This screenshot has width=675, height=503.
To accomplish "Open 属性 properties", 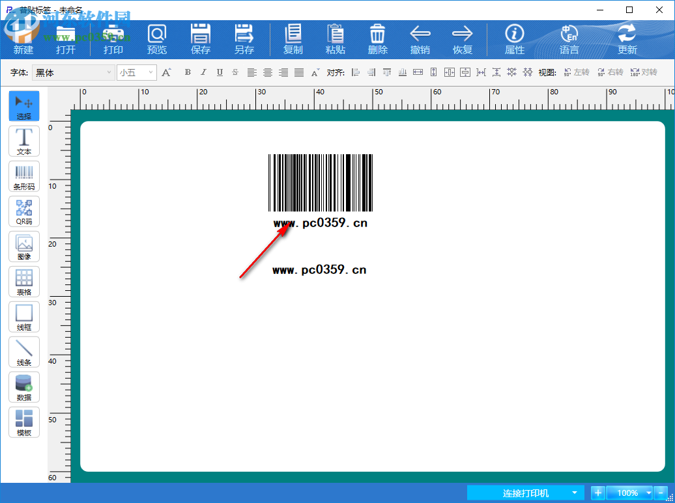I will pos(515,39).
